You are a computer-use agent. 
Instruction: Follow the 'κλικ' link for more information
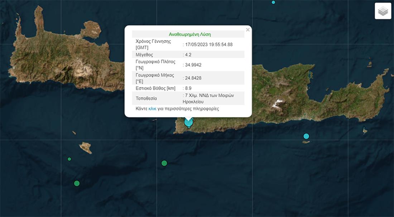click(152, 108)
